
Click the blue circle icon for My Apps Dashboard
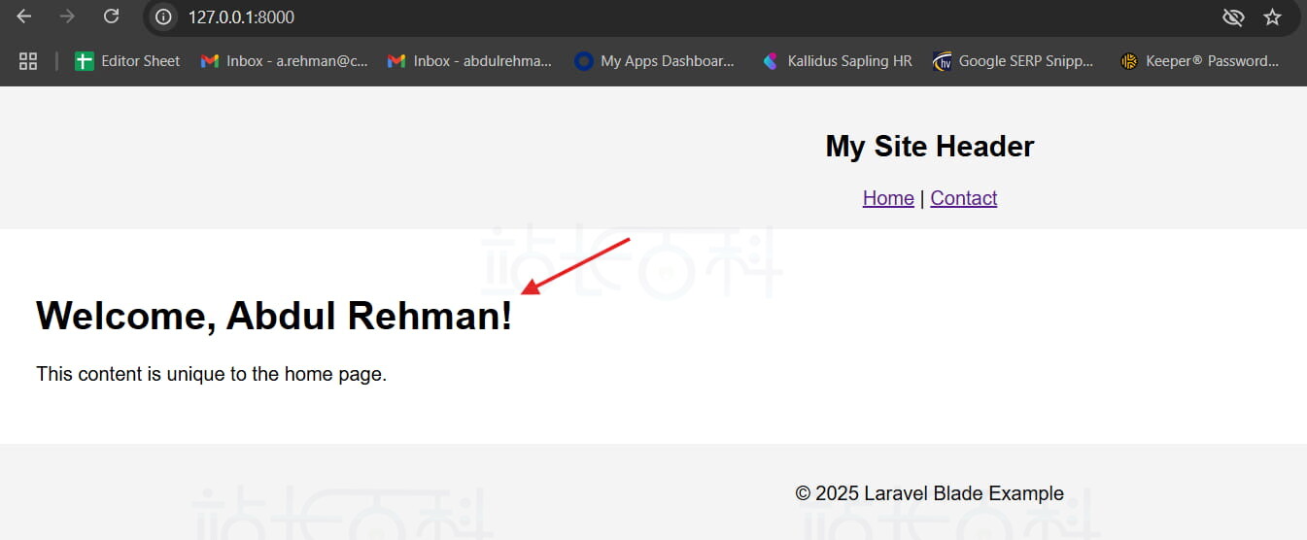[584, 61]
